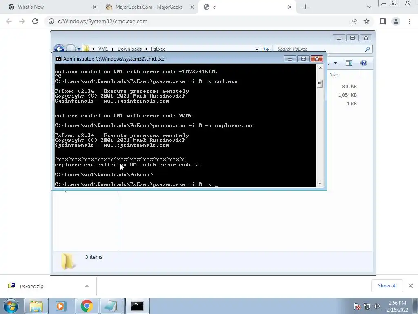Open the Windows Start menu
Screen dimensions: 418x314
[11, 306]
